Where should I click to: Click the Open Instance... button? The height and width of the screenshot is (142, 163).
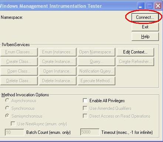[58, 71]
